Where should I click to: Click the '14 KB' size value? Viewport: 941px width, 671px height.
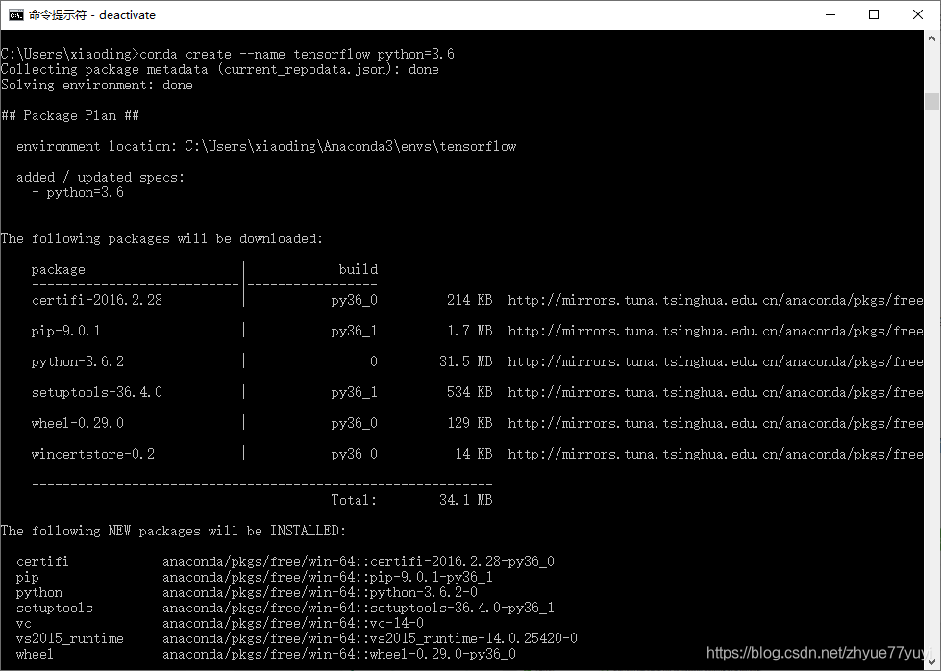[x=474, y=454]
